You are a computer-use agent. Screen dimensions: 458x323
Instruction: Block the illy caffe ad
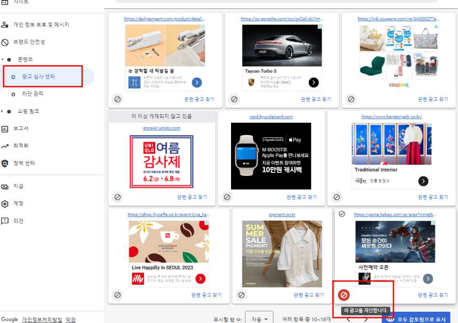pos(117,295)
